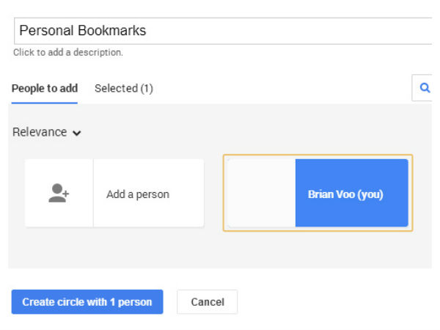
Task: Click the empty gray area under the person cards
Action: click(x=220, y=249)
